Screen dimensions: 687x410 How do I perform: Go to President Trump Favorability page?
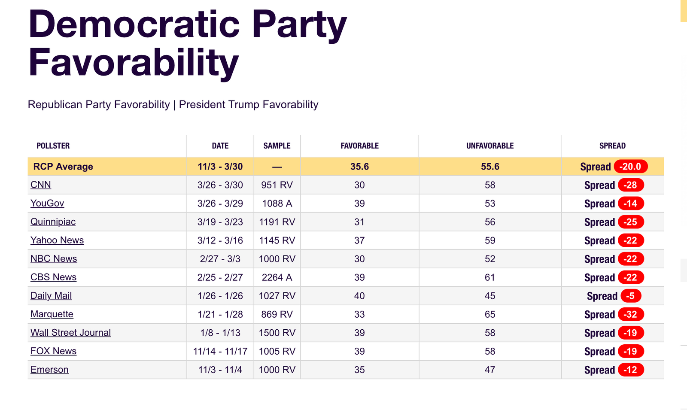249,105
